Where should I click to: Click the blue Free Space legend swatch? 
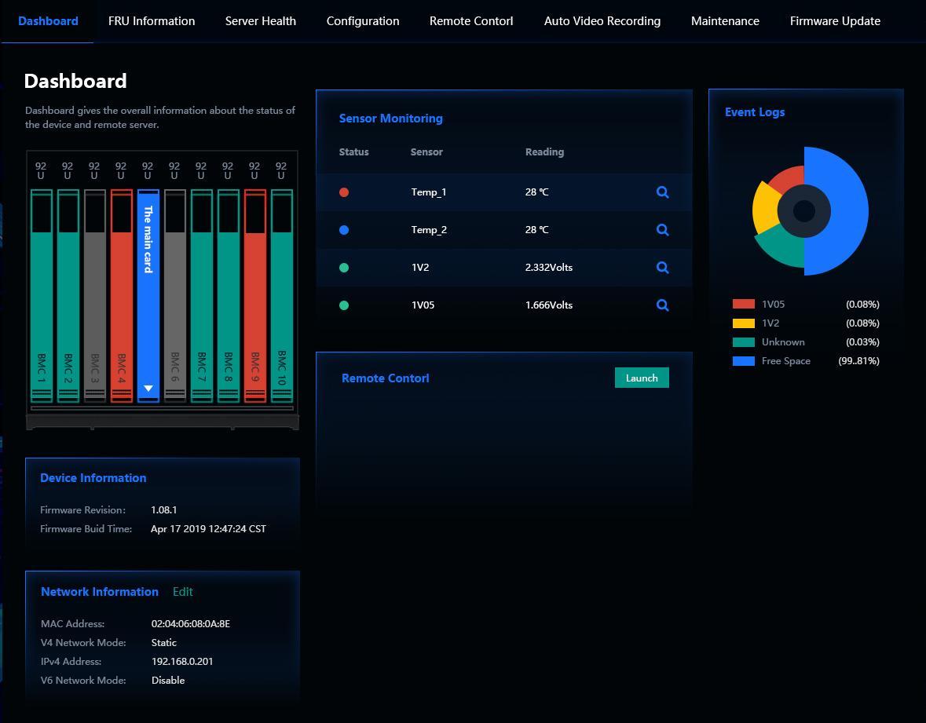(743, 361)
